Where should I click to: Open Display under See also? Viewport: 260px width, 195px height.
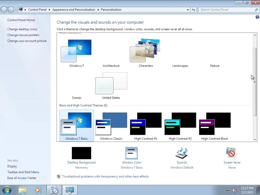(x=12, y=166)
